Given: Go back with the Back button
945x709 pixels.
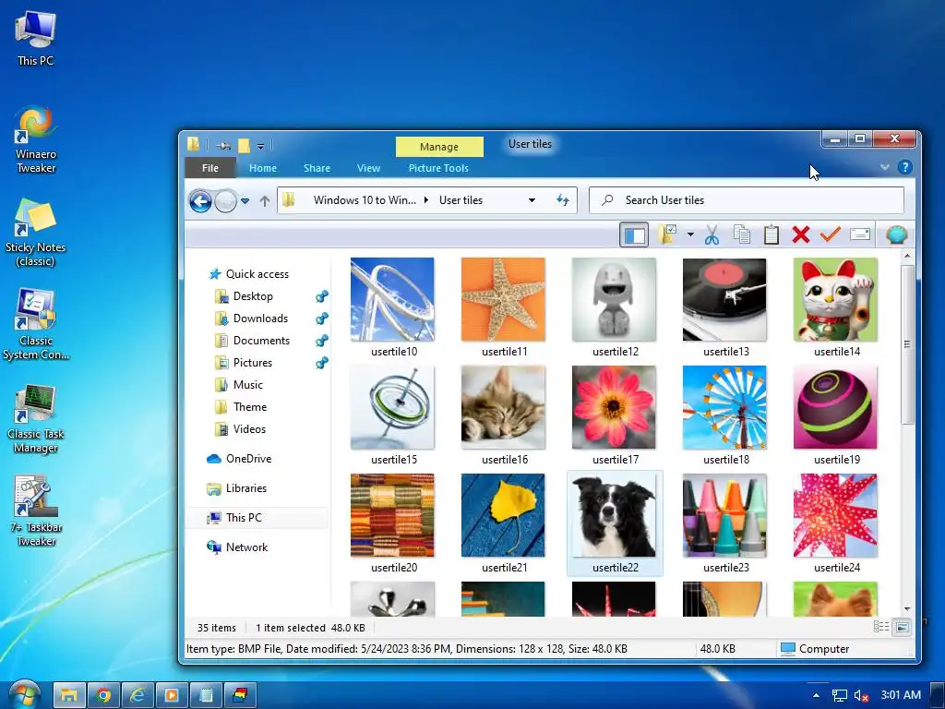Looking at the screenshot, I should click(x=200, y=200).
